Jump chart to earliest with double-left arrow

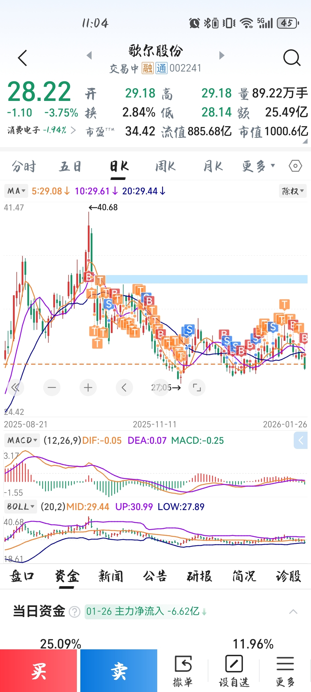[15, 388]
